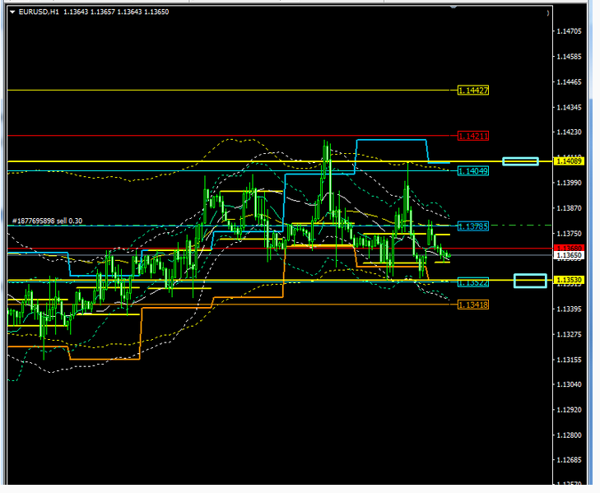The image size is (600, 493).
Task: Click the white 1.13650 current price label
Action: click(569, 255)
